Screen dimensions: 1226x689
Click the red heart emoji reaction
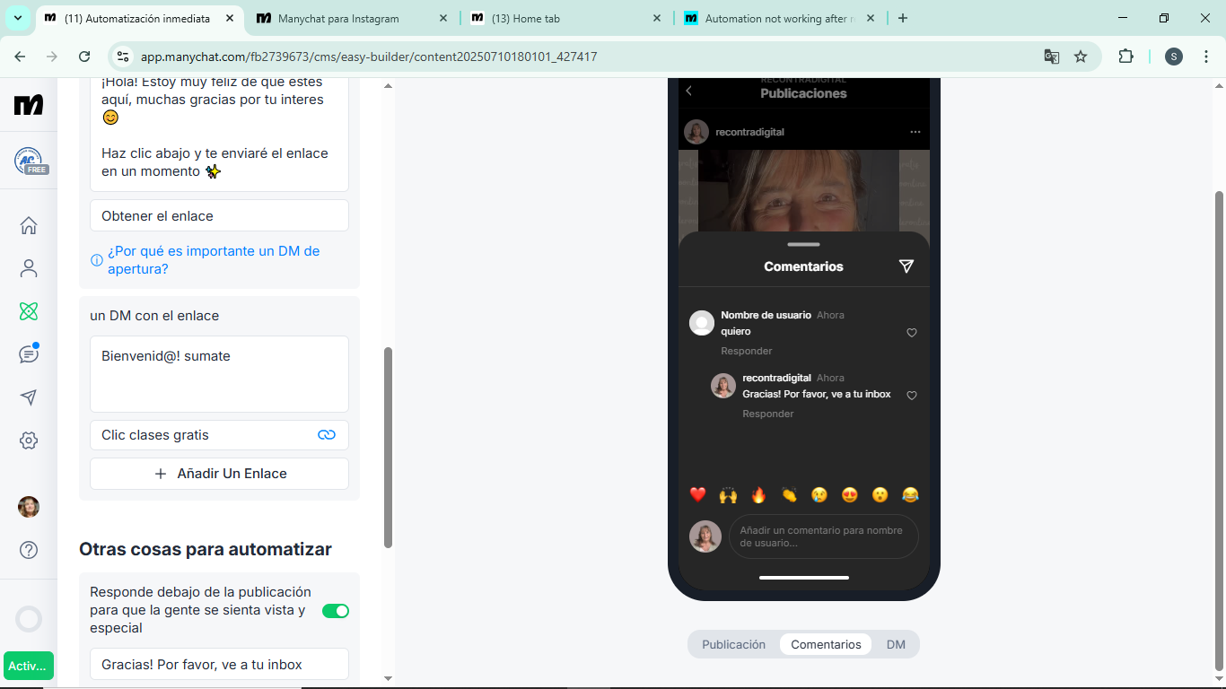tap(697, 494)
